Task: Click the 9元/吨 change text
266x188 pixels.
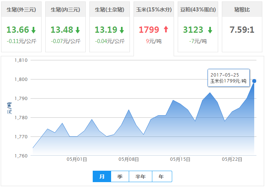Action: (154, 41)
